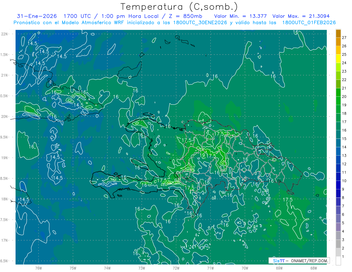Click the '24' label on the color scale
Screen dimensions: 352x272
pos(344,63)
